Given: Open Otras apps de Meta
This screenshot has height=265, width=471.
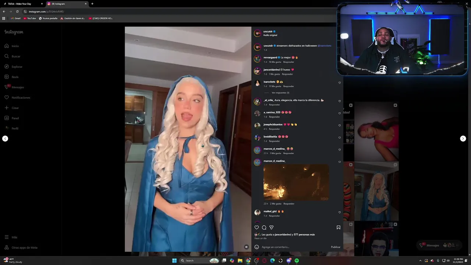Looking at the screenshot, I should [x=21, y=248].
